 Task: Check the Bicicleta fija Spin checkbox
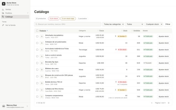tap(37, 63)
